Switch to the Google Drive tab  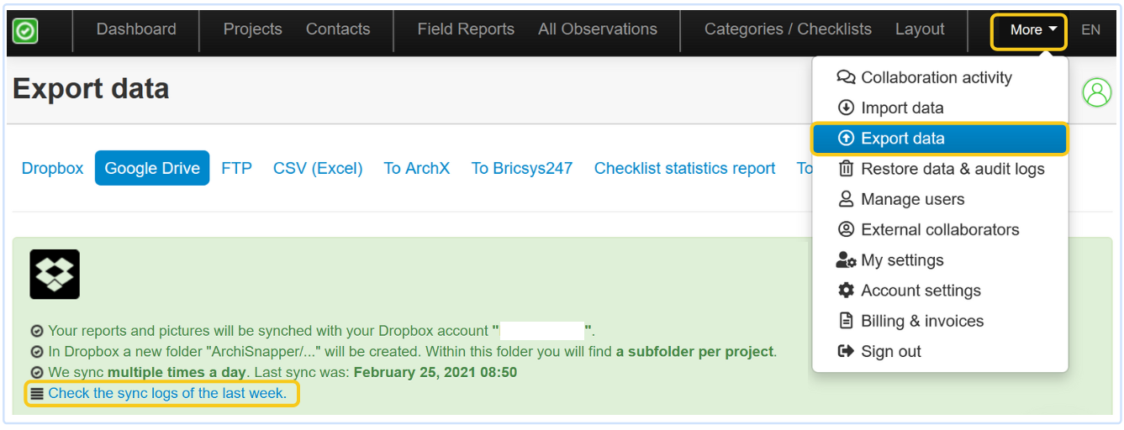click(x=152, y=168)
